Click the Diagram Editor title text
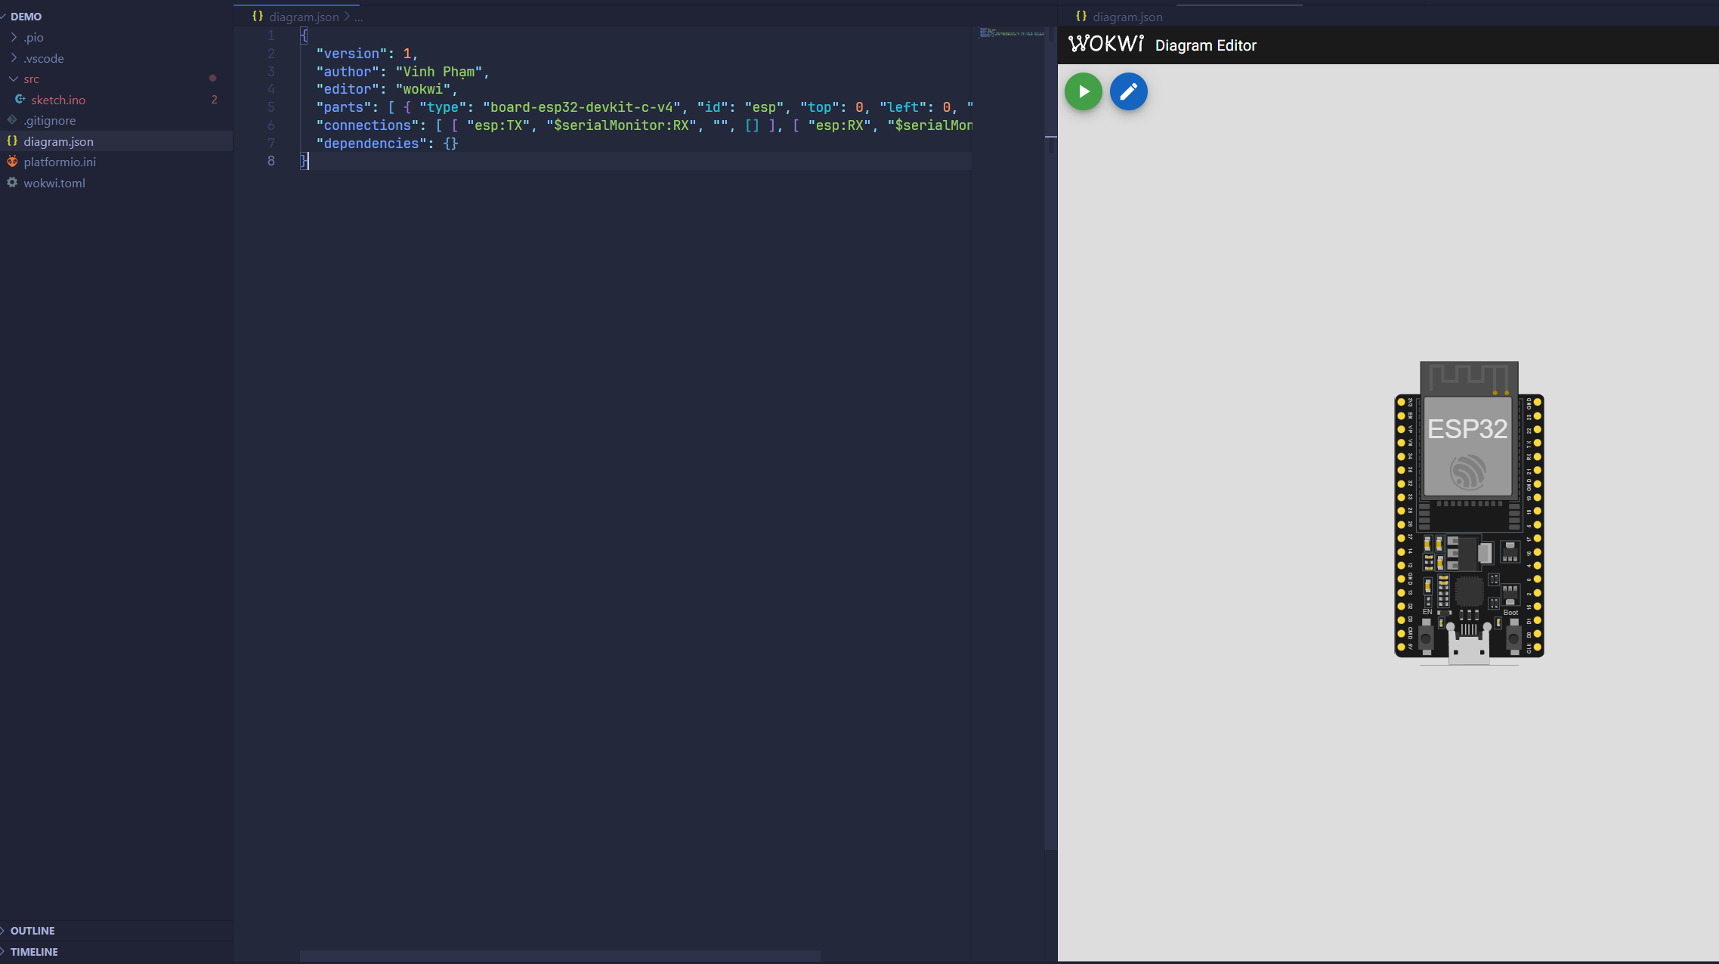The height and width of the screenshot is (964, 1719). (x=1205, y=45)
